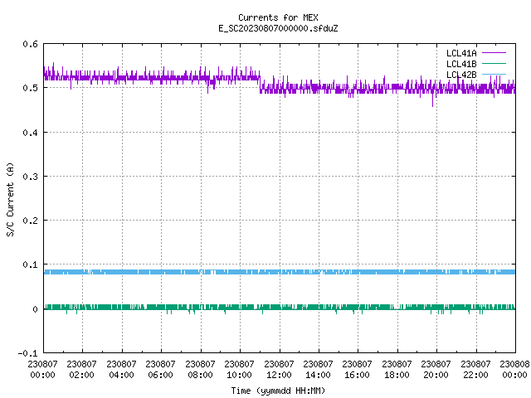
Task: Click the 0.4 y-axis tick label
Action: [x=30, y=133]
